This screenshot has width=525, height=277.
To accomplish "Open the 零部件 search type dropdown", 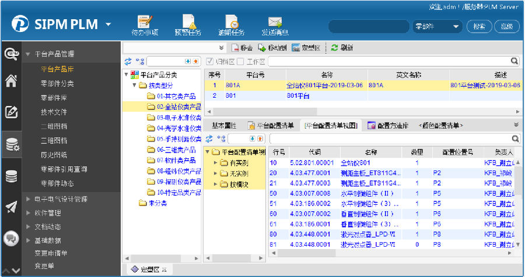I will tap(437, 26).
